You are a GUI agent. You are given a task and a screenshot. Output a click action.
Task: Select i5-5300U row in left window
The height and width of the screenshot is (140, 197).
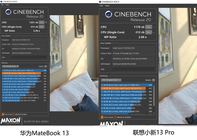point(24,92)
